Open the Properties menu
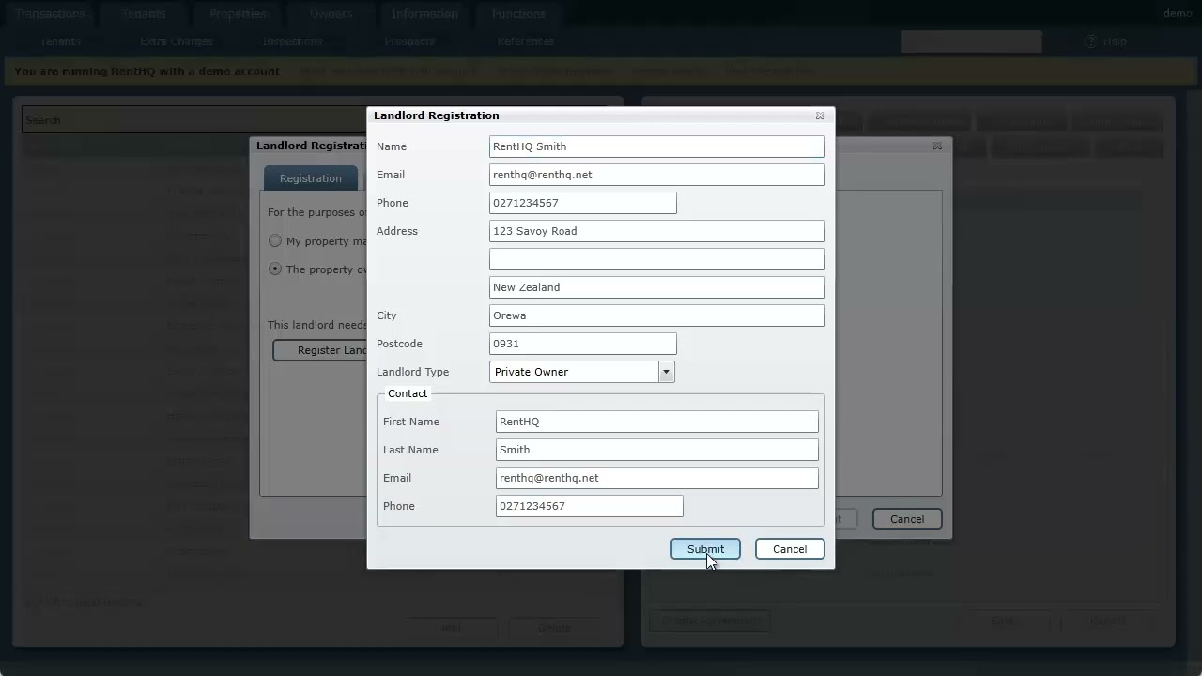 tap(239, 14)
